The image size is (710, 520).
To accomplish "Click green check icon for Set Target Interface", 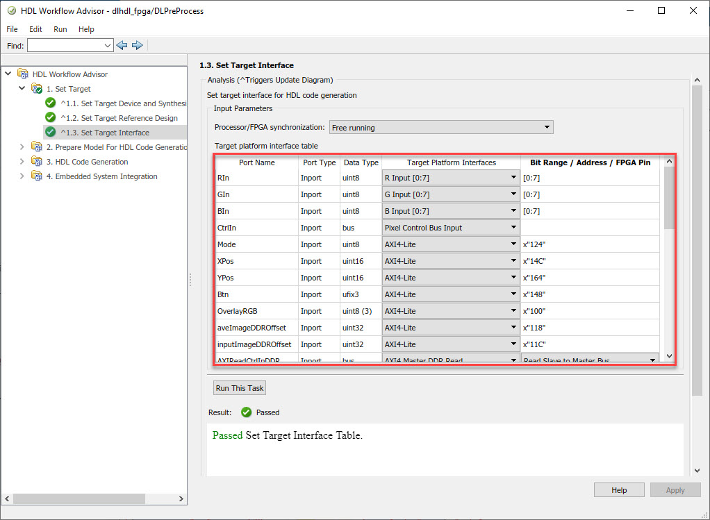I will point(50,132).
